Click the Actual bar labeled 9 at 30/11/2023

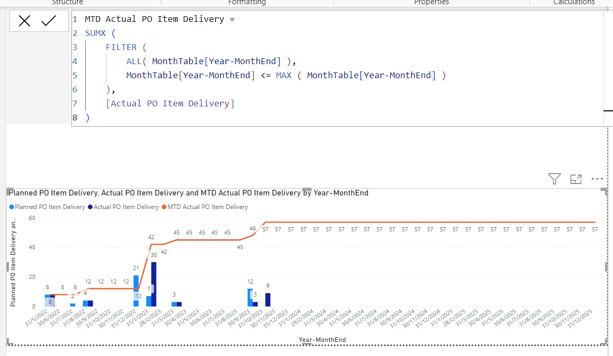(268, 300)
